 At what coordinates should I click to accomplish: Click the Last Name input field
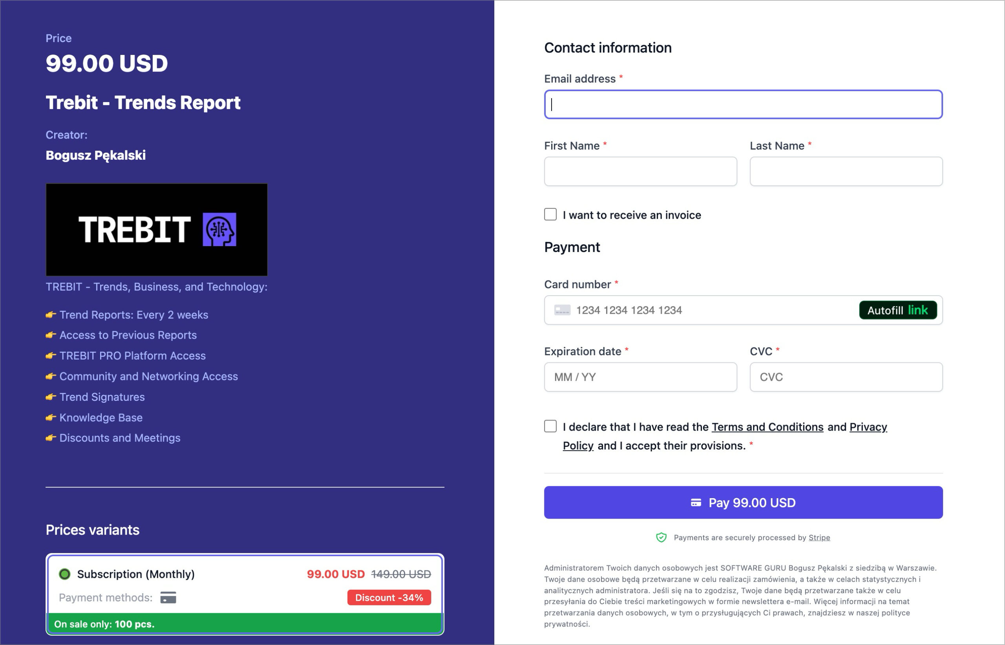pos(846,172)
